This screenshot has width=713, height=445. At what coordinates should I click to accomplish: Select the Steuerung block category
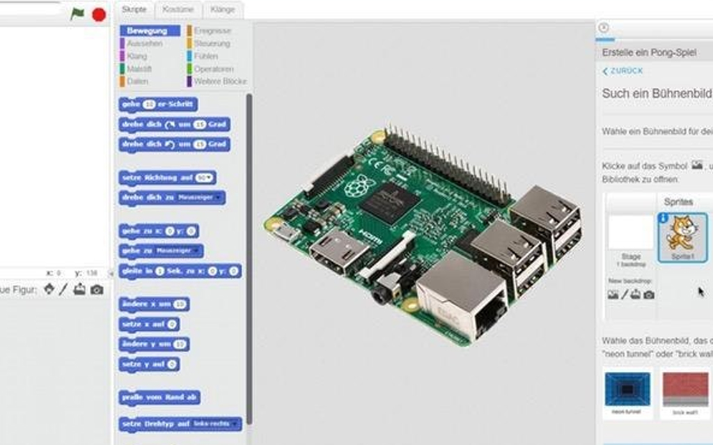click(209, 44)
